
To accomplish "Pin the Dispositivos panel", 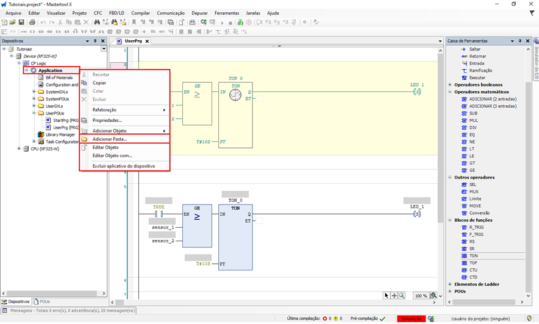I will (95, 41).
